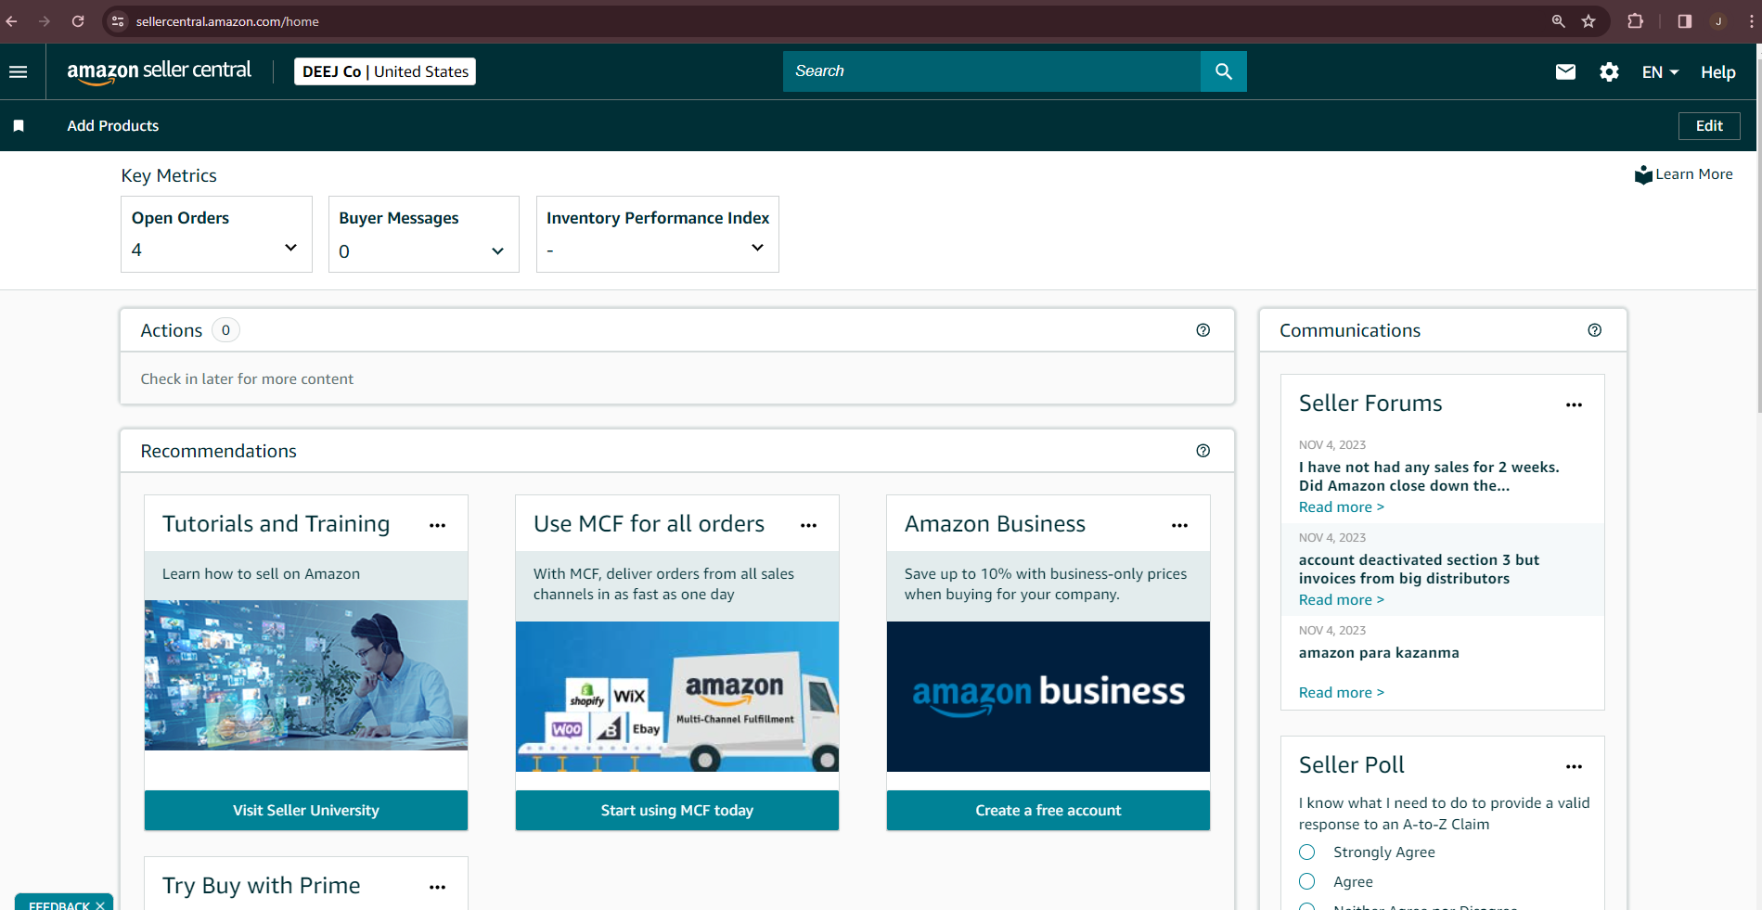This screenshot has width=1762, height=910.
Task: Bookmark this page with the star icon
Action: 1588,21
